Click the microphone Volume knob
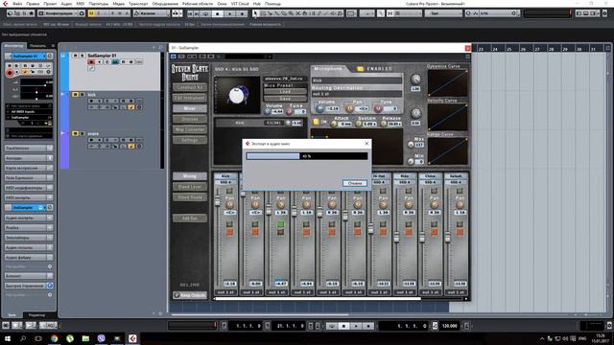This screenshot has height=345, width=614. click(319, 108)
